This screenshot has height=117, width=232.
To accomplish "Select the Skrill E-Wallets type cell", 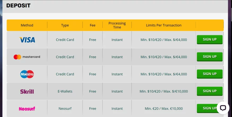I will click(65, 91).
